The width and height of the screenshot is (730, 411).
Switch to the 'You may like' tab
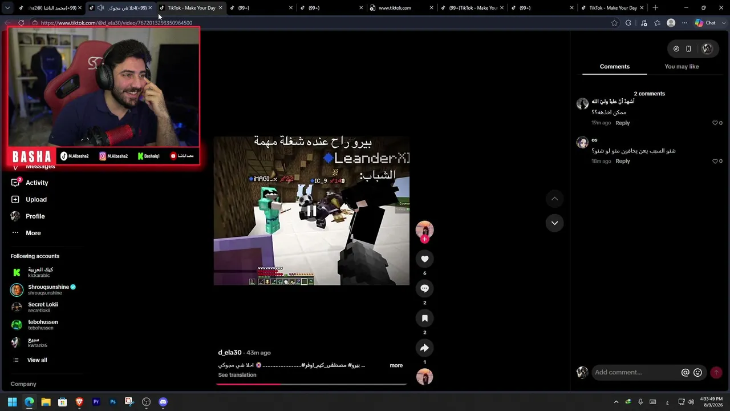682,67
